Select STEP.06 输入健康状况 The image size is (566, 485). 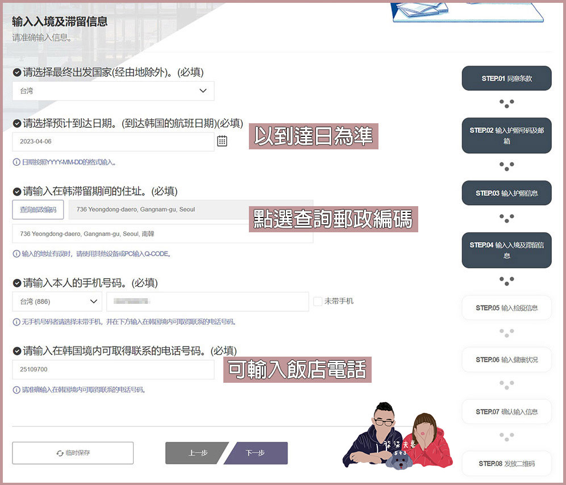click(507, 360)
